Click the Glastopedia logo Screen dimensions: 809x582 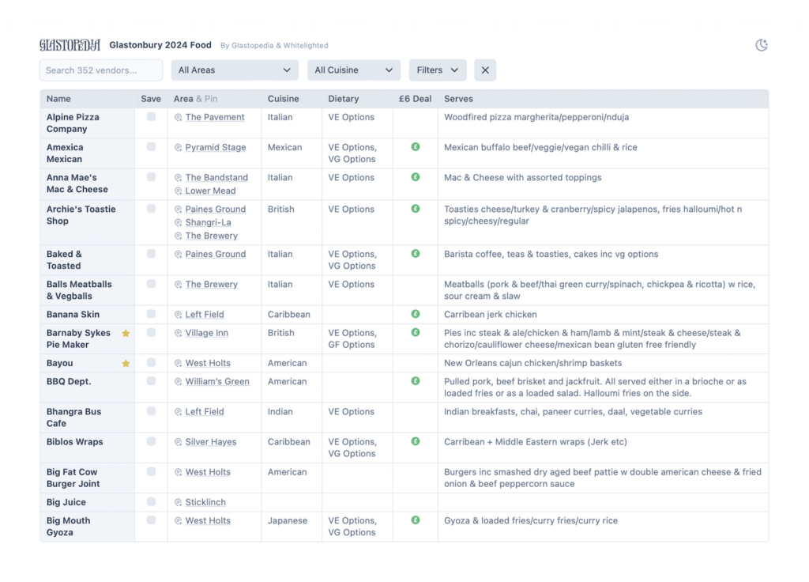70,45
